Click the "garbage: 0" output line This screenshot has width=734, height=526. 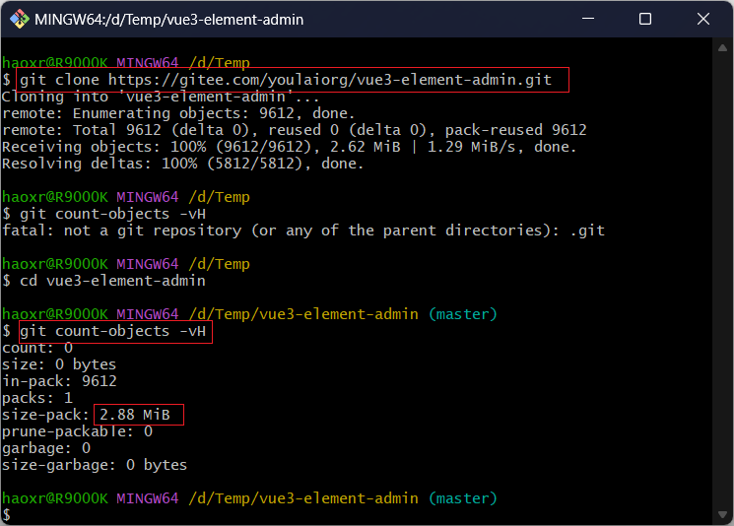(46, 448)
